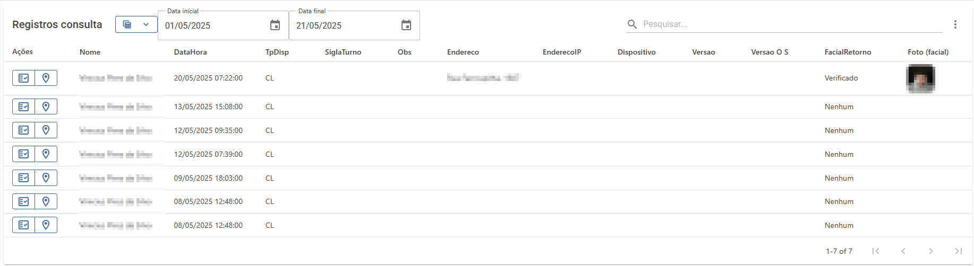The height and width of the screenshot is (266, 974).
Task: Sort by the TpDisp column header
Action: (x=277, y=52)
